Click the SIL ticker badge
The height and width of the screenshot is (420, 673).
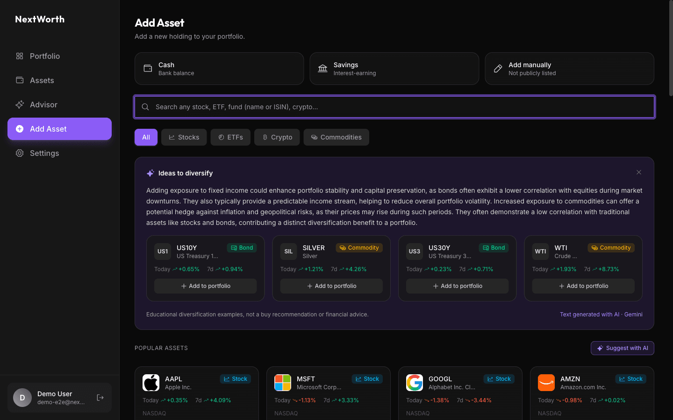pyautogui.click(x=288, y=252)
